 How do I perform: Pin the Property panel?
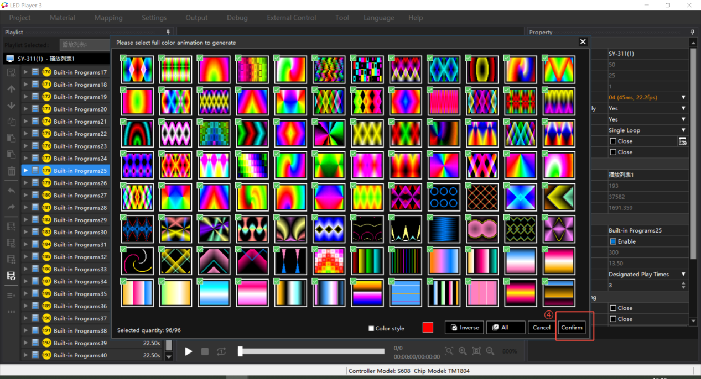[x=692, y=32]
